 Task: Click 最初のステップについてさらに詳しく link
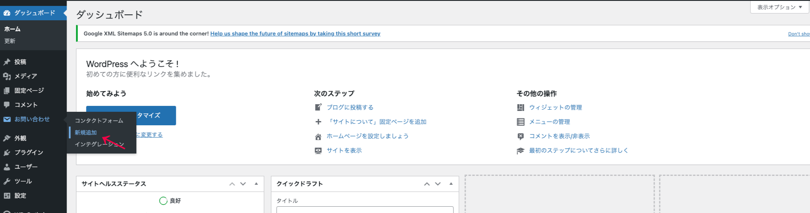[x=579, y=151]
